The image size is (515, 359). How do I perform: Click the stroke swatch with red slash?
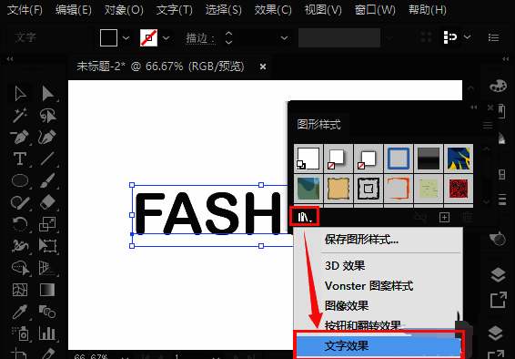pos(149,37)
